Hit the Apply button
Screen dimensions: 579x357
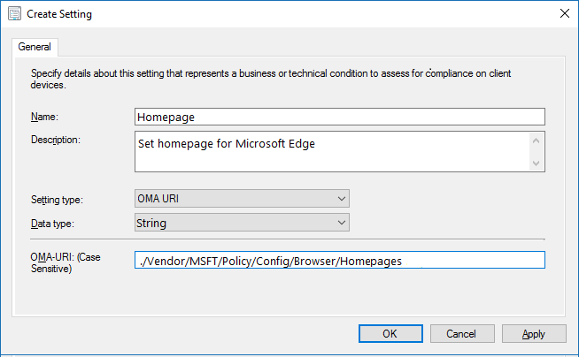pos(534,333)
